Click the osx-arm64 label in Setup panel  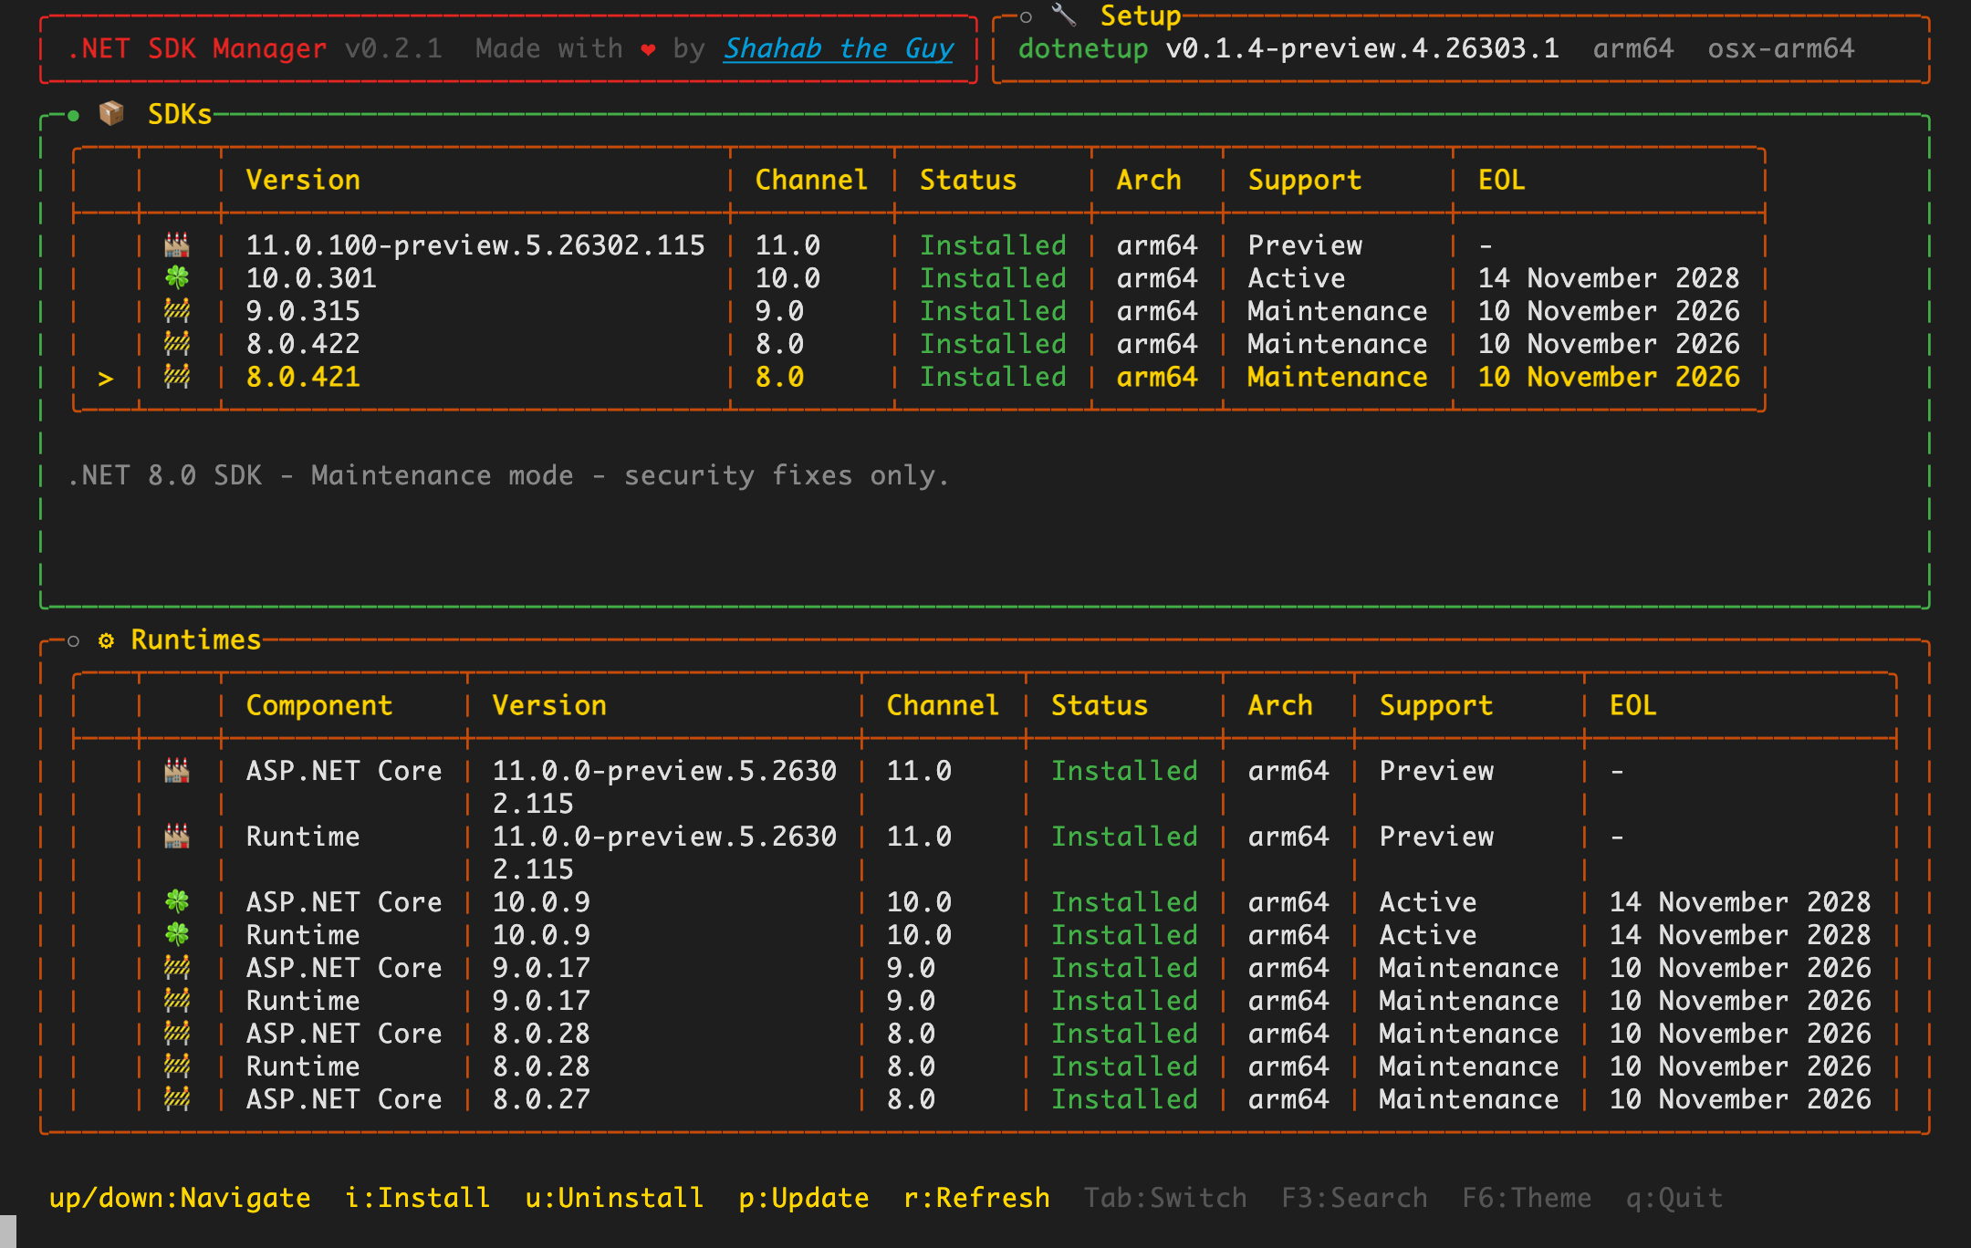click(x=1781, y=48)
